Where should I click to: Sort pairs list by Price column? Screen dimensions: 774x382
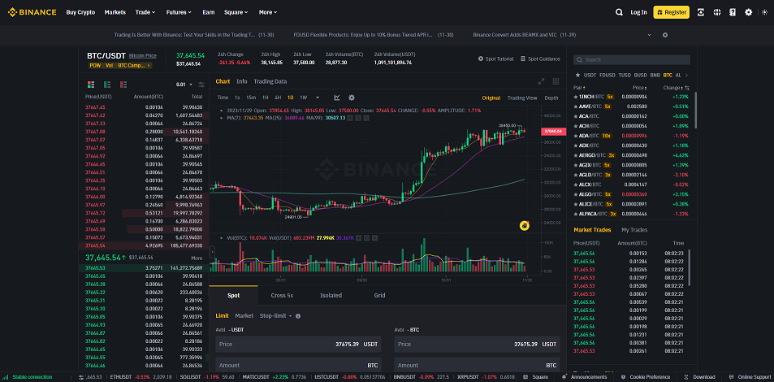click(x=640, y=88)
